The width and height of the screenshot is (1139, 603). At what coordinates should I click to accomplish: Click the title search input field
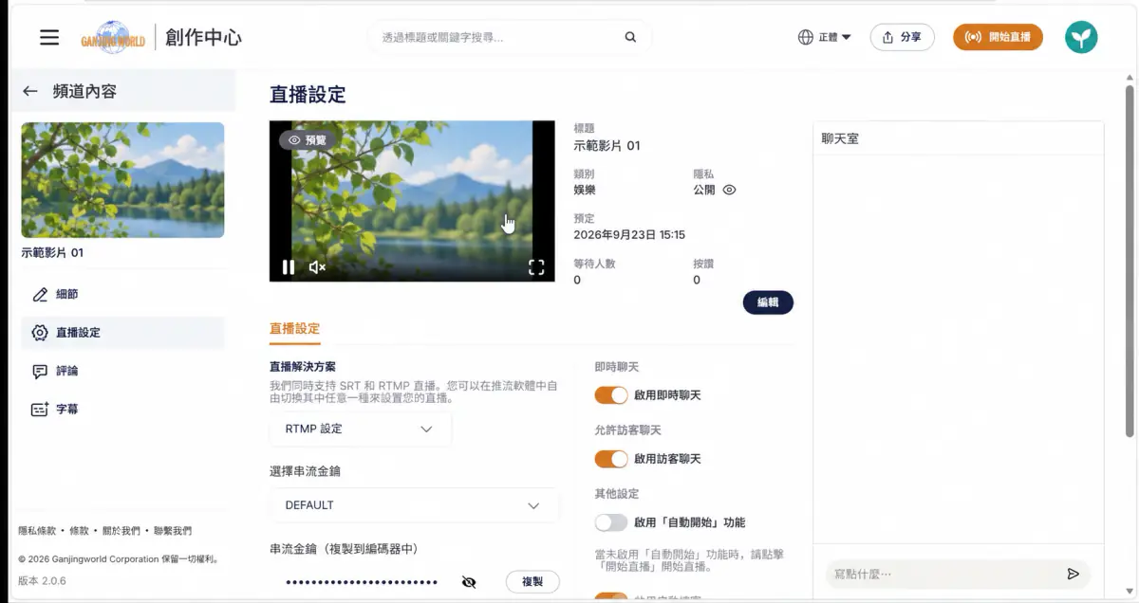tap(495, 37)
